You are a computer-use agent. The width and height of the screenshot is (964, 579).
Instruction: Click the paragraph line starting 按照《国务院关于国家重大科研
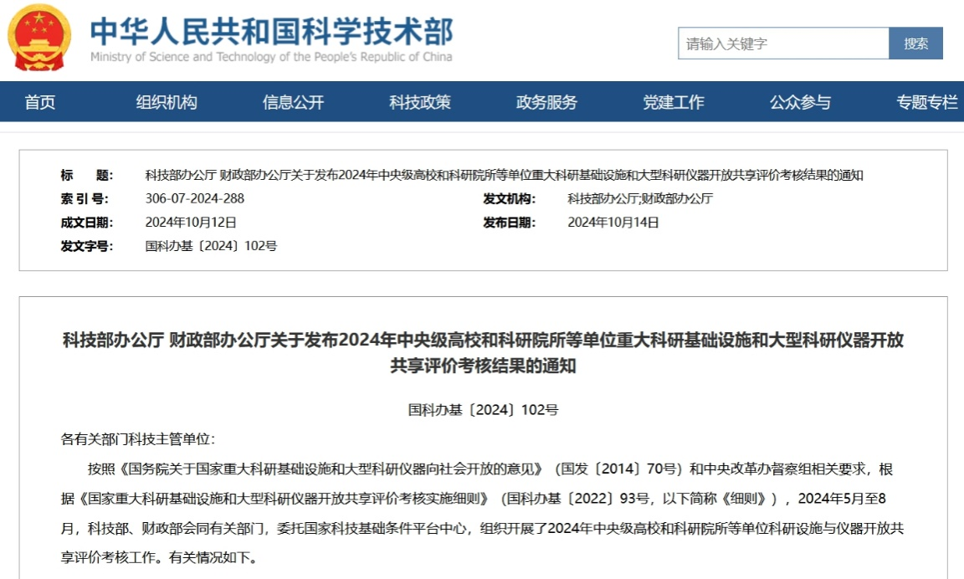tap(490, 469)
